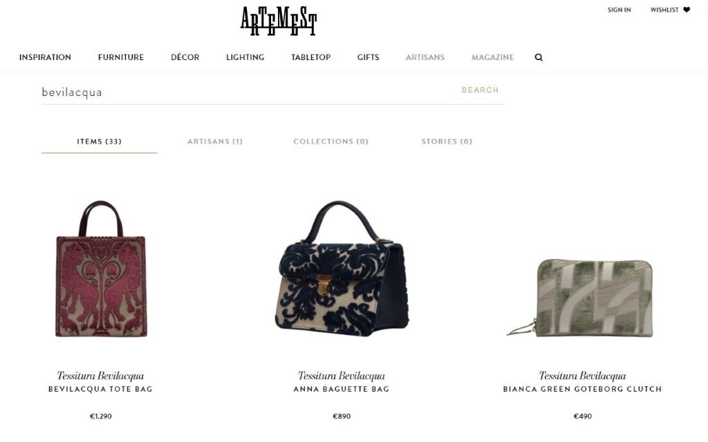The width and height of the screenshot is (708, 442).
Task: Open the Inspiration menu
Action: pyautogui.click(x=45, y=57)
